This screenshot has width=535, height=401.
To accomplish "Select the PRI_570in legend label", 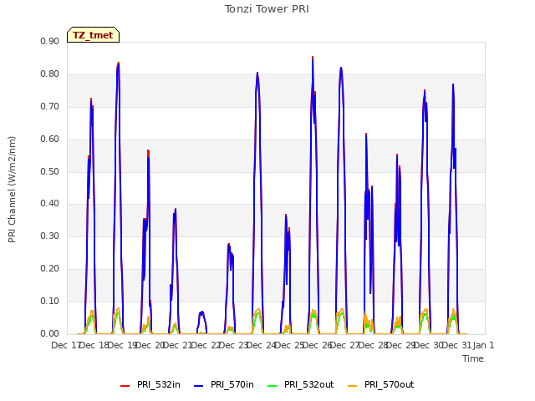I will pos(232,384).
